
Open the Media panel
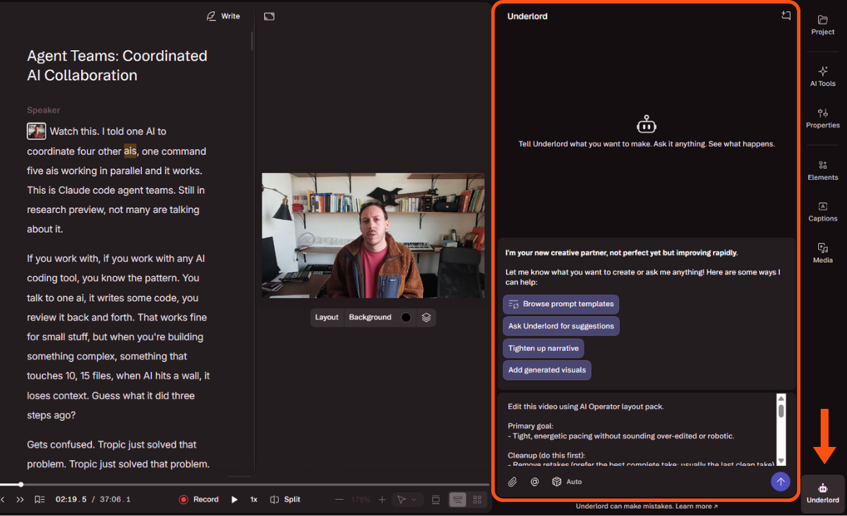click(x=822, y=253)
